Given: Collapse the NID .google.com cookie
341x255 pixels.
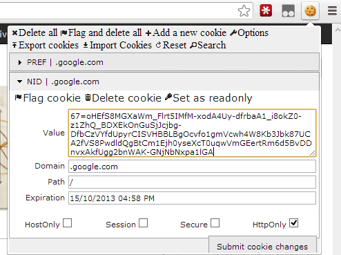Looking at the screenshot, I should (x=164, y=82).
